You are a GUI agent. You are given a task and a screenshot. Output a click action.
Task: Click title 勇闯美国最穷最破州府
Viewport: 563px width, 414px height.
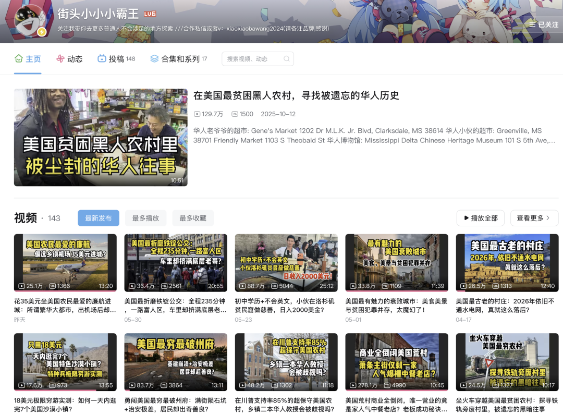[x=174, y=405]
